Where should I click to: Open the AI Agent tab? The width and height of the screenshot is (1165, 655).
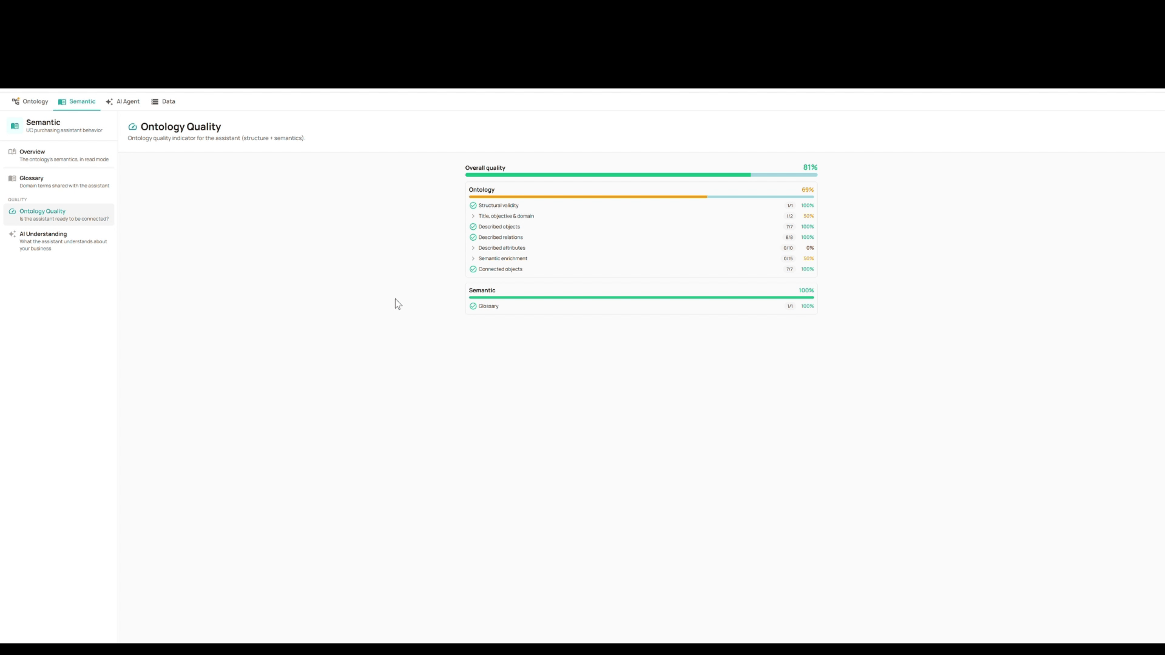pyautogui.click(x=123, y=101)
